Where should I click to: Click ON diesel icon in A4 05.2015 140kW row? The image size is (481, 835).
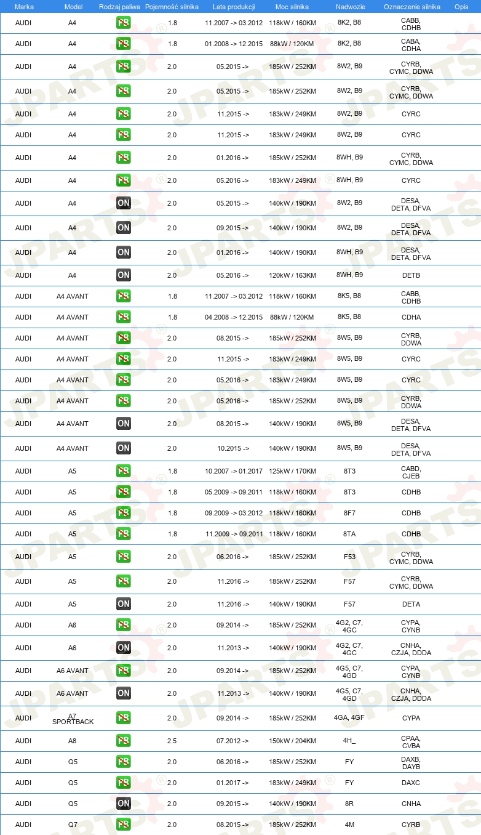click(x=124, y=203)
